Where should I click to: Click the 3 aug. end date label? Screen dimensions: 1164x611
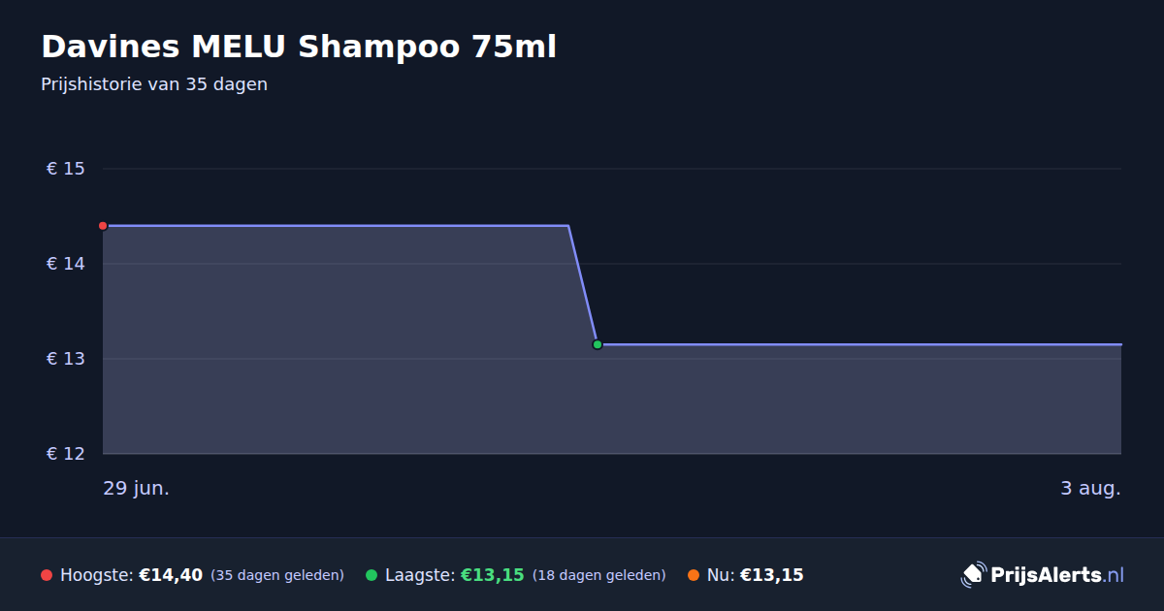1090,488
